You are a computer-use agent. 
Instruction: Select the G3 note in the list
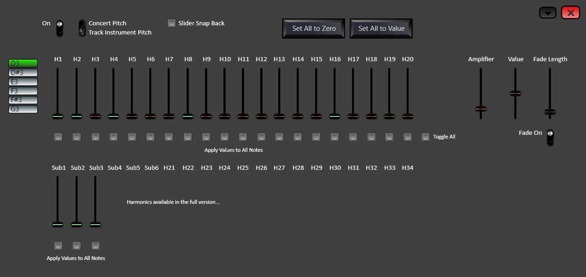tap(23, 109)
